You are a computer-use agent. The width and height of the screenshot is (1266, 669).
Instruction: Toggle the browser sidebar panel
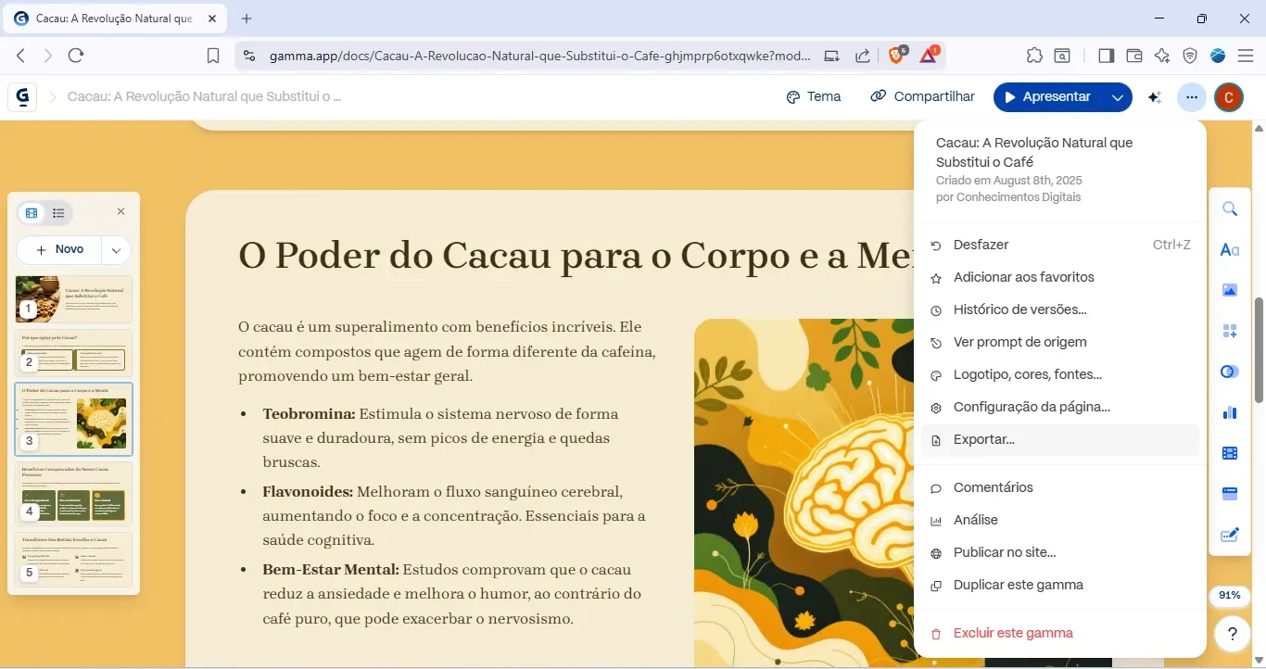coord(1106,56)
